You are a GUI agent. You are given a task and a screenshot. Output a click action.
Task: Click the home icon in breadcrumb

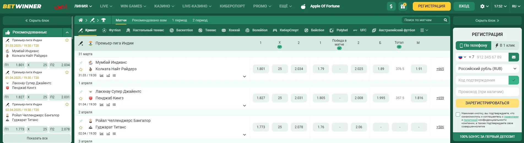[x=81, y=20]
